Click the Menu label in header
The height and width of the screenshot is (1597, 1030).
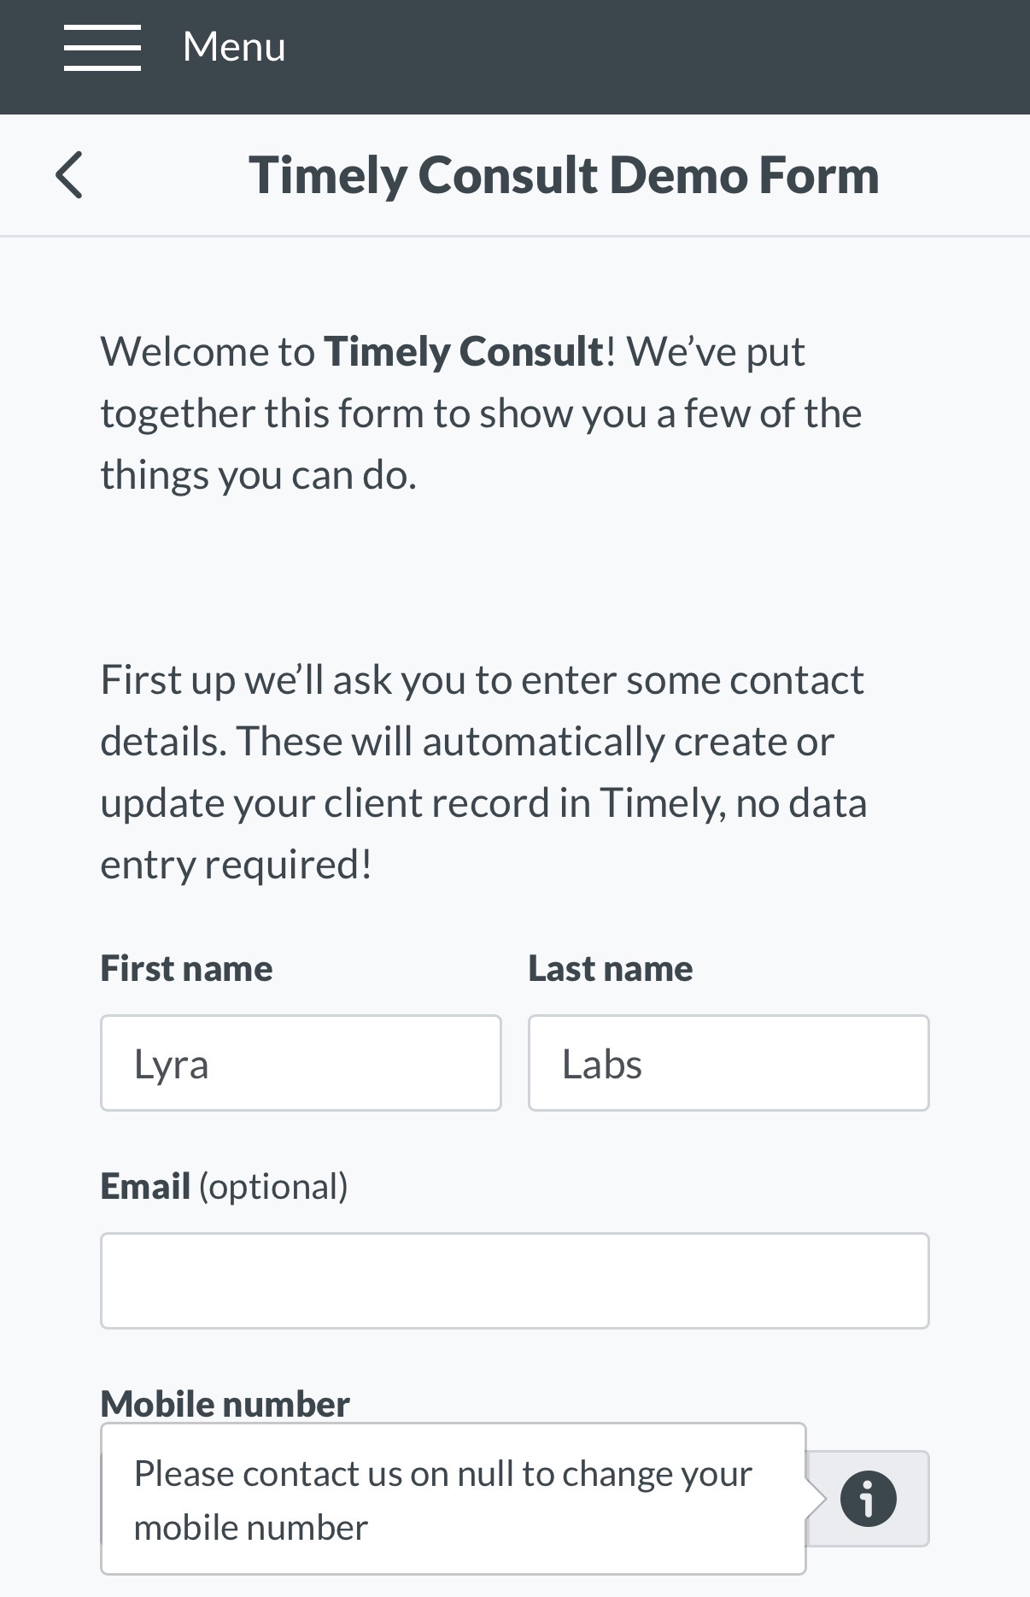pyautogui.click(x=234, y=47)
